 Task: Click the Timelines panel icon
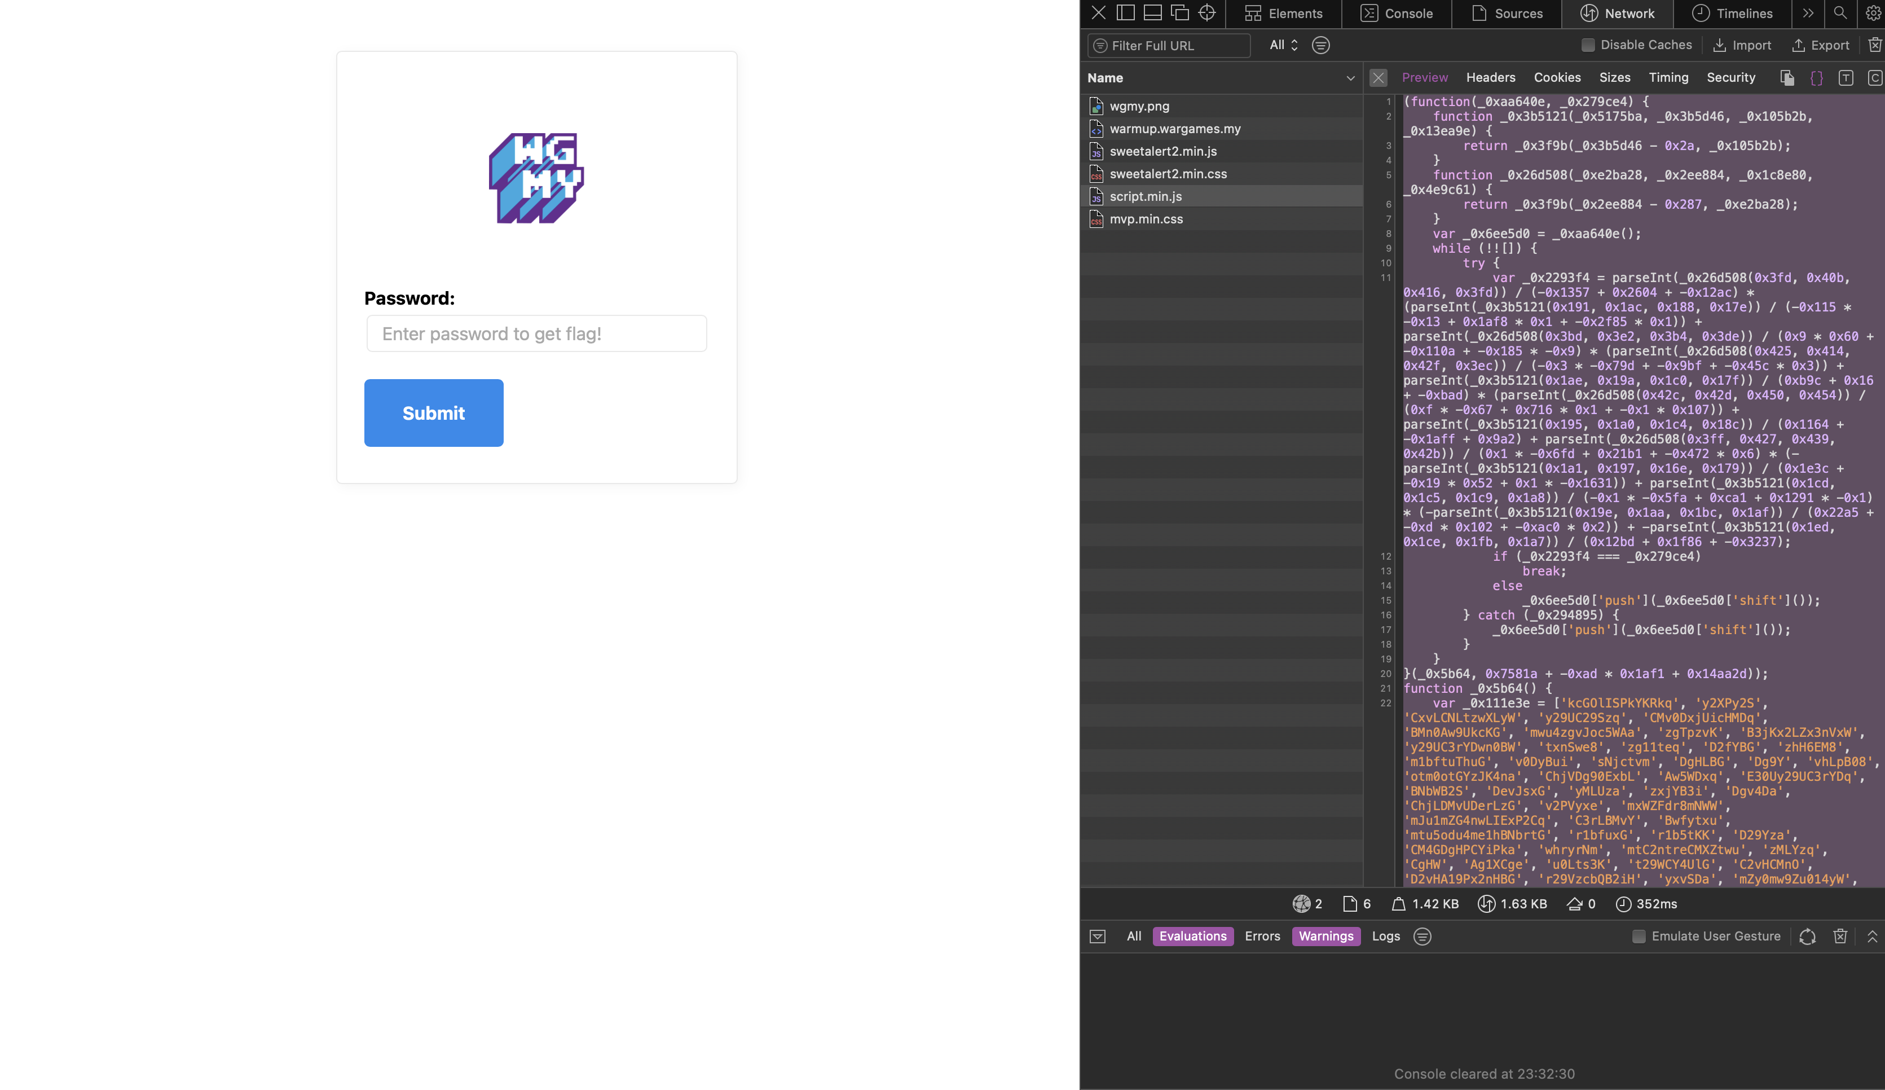[x=1701, y=13]
